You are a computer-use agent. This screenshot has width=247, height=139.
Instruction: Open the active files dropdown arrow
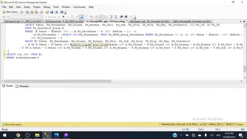pyautogui.click(x=241, y=22)
